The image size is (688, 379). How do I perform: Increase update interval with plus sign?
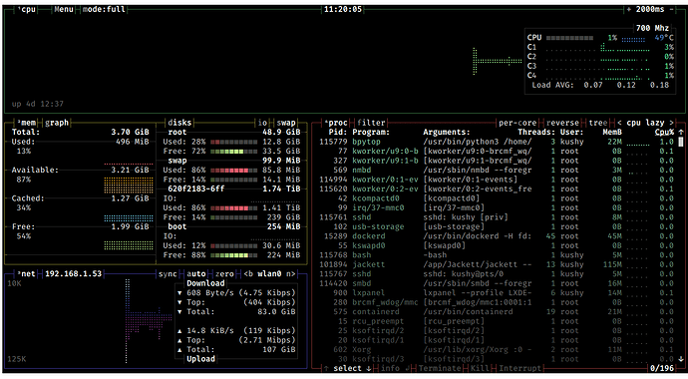click(629, 9)
